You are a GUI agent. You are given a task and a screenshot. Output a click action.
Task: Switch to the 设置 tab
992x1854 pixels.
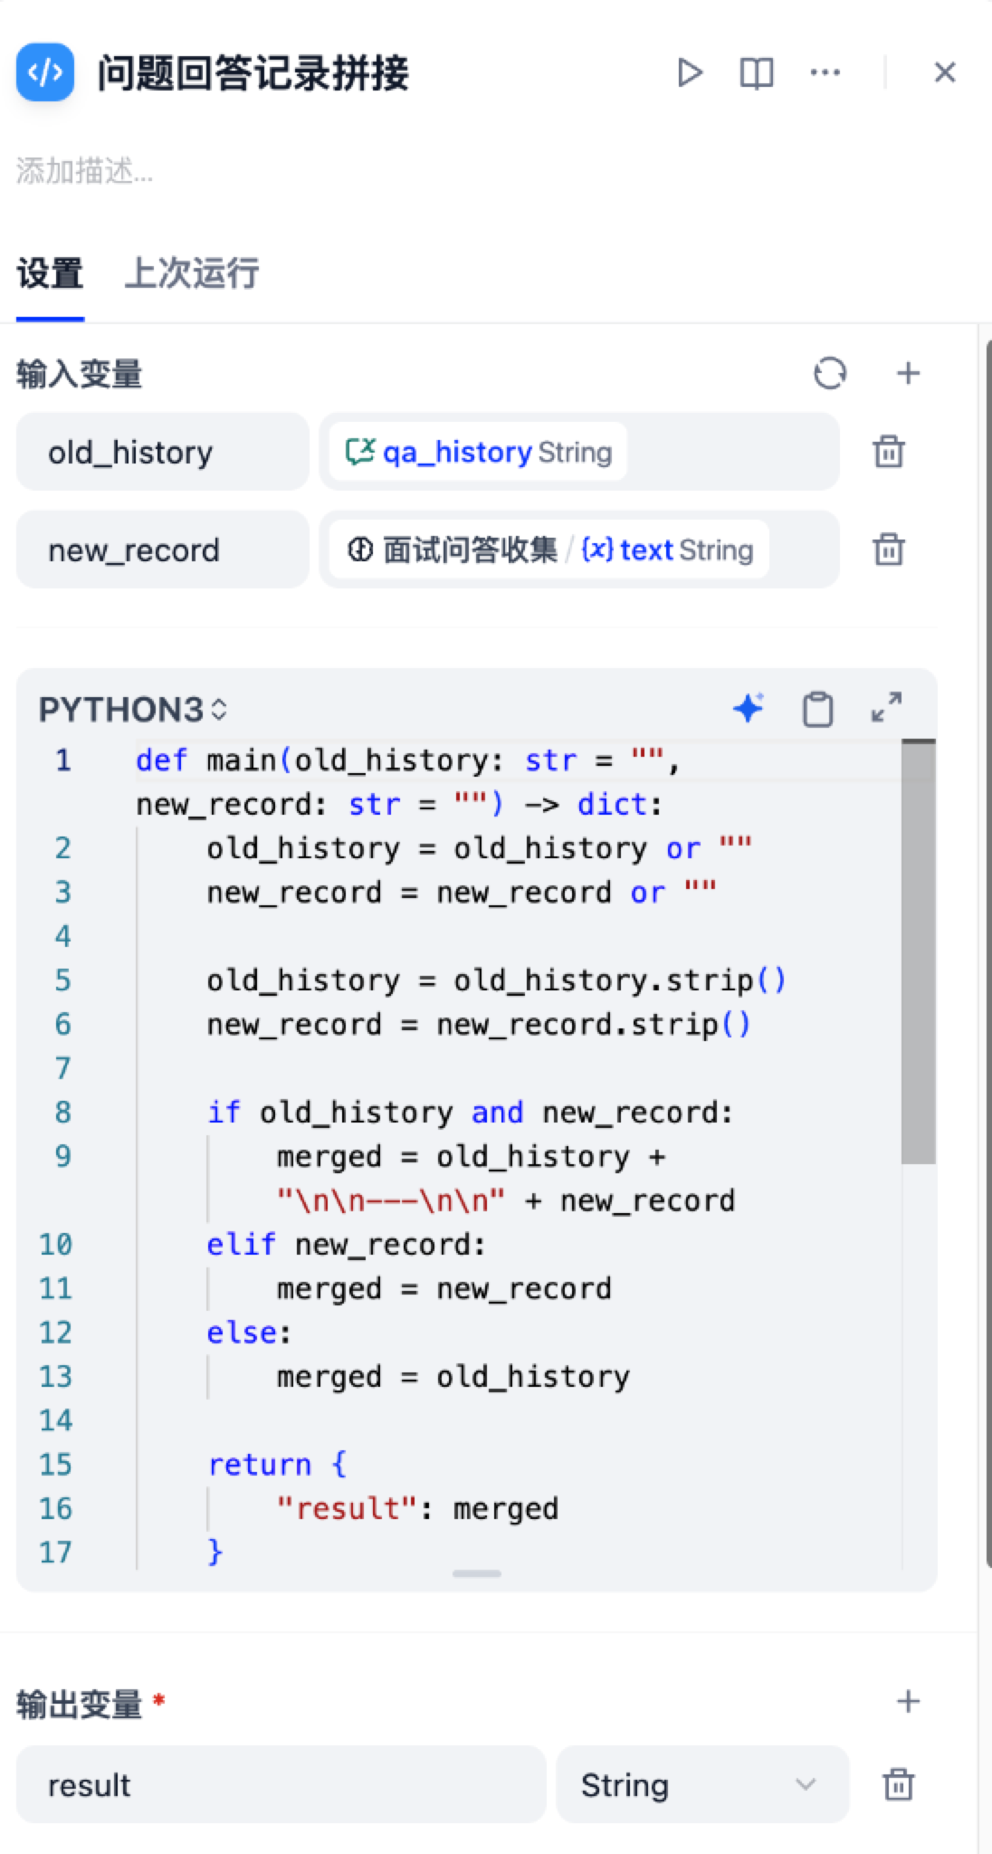tap(50, 273)
